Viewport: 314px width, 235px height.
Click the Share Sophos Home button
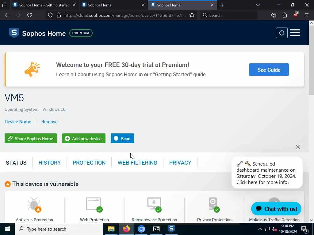click(x=31, y=138)
